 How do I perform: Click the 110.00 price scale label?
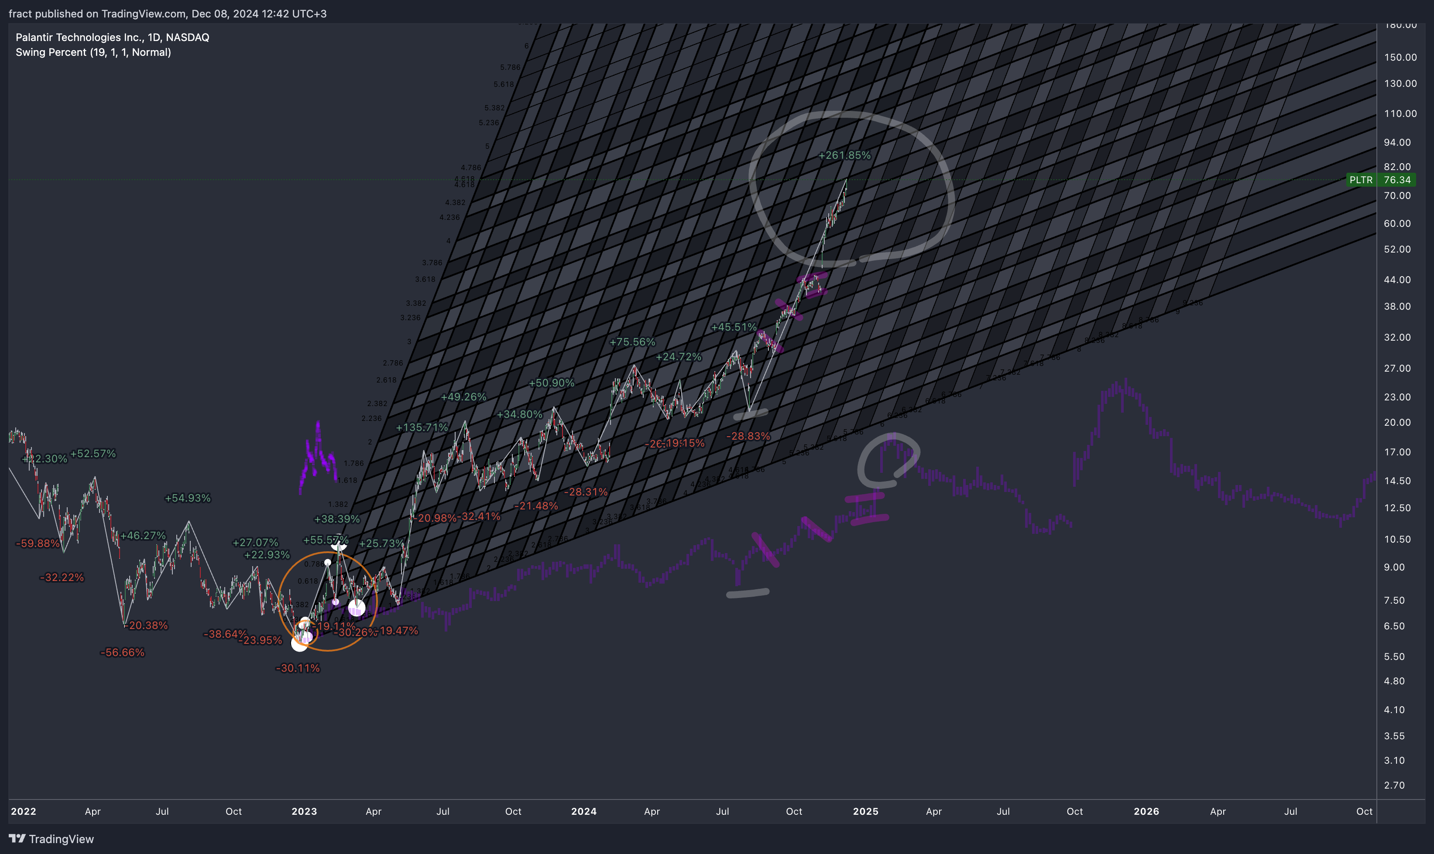1400,114
